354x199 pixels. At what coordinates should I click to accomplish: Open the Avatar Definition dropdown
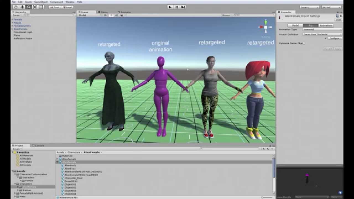[x=322, y=35]
